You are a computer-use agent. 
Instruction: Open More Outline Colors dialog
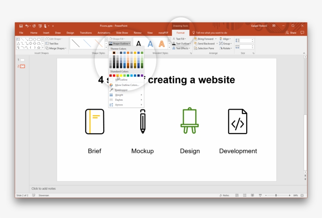pyautogui.click(x=126, y=85)
